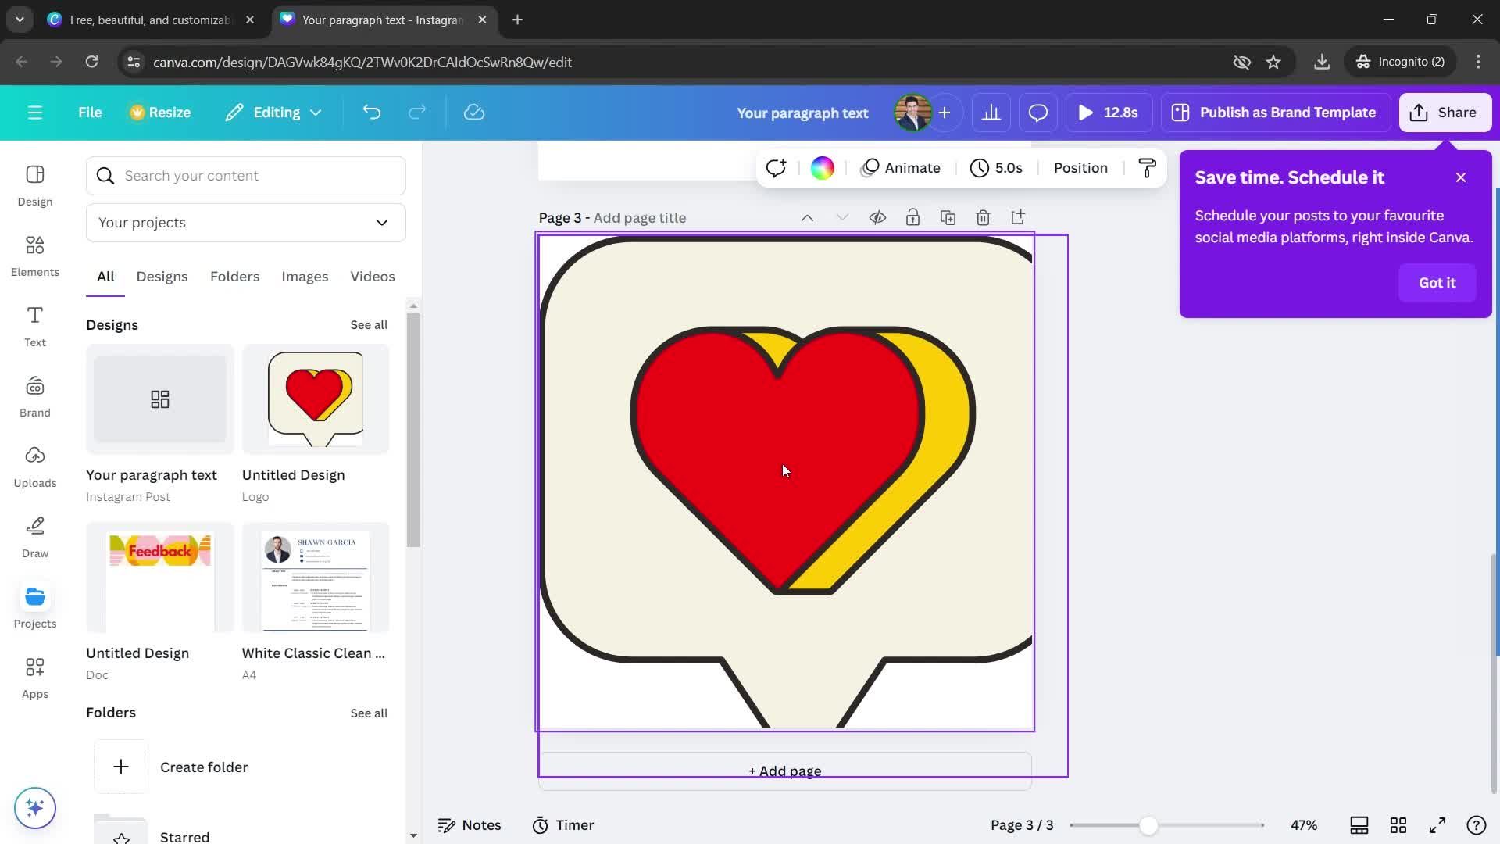This screenshot has height=844, width=1500.
Task: Open the Insights chart icon
Action: pyautogui.click(x=991, y=113)
